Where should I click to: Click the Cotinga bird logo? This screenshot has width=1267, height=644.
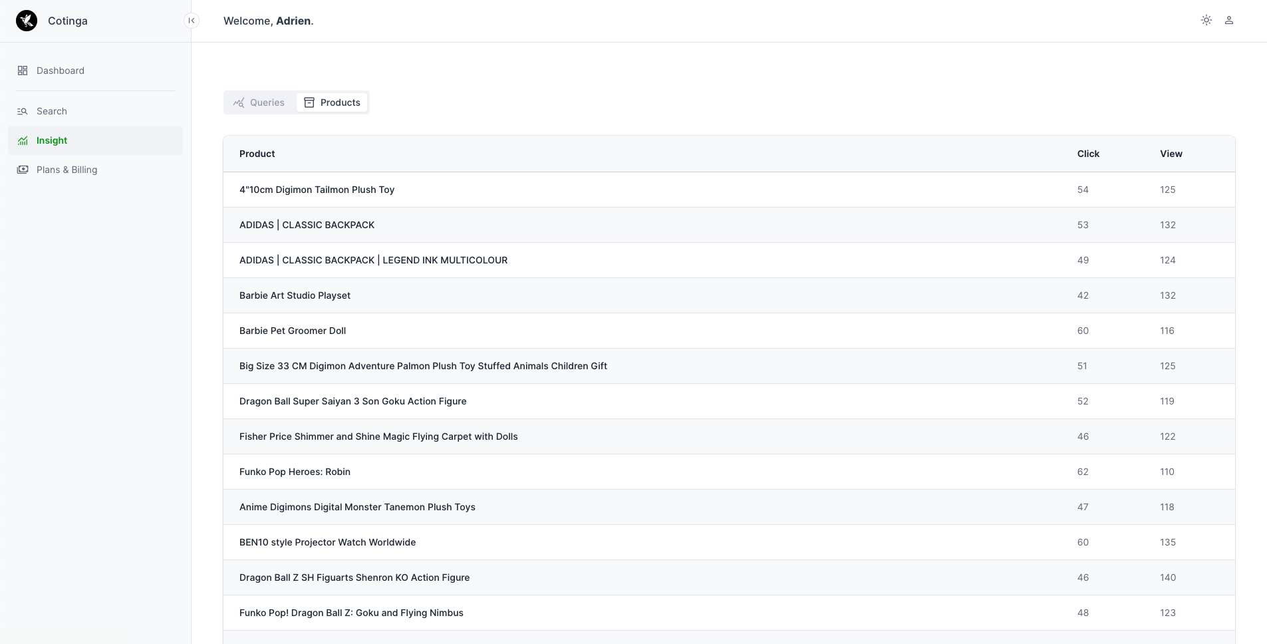click(x=27, y=21)
